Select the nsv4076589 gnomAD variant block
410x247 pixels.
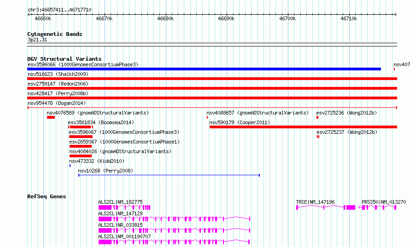coord(51,117)
